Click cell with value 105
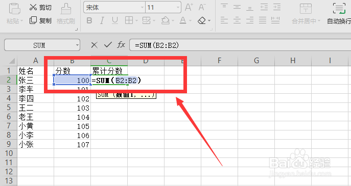 [73, 126]
